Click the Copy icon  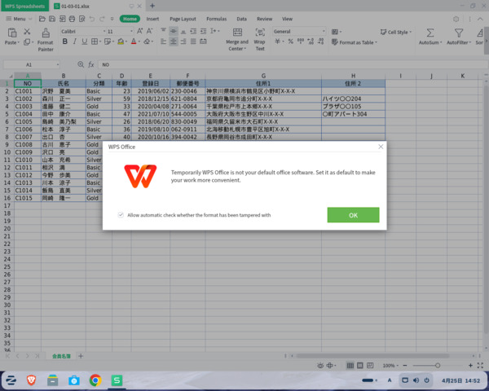[27, 42]
